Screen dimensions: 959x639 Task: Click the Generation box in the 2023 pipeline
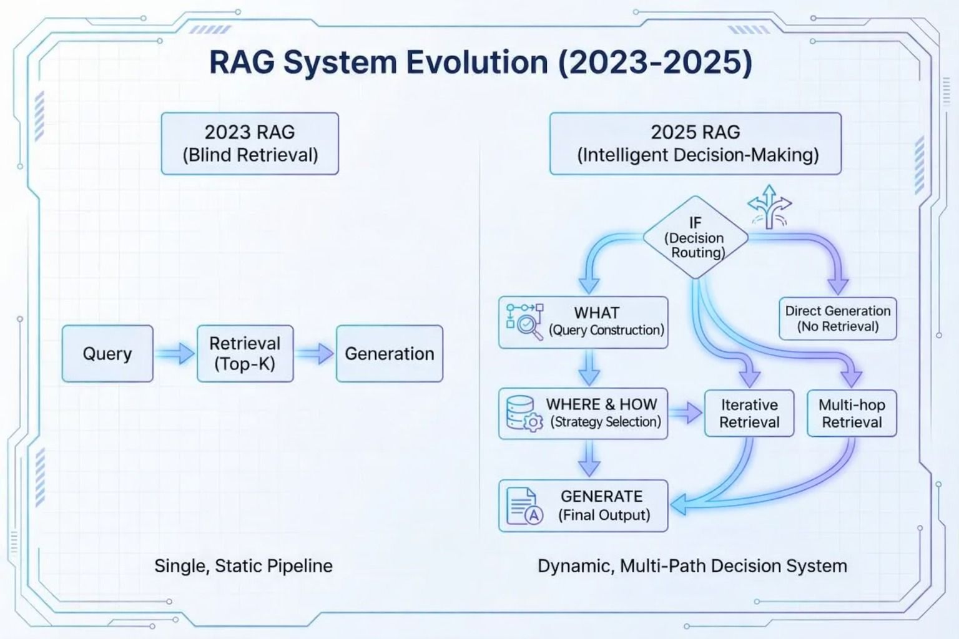coord(389,354)
